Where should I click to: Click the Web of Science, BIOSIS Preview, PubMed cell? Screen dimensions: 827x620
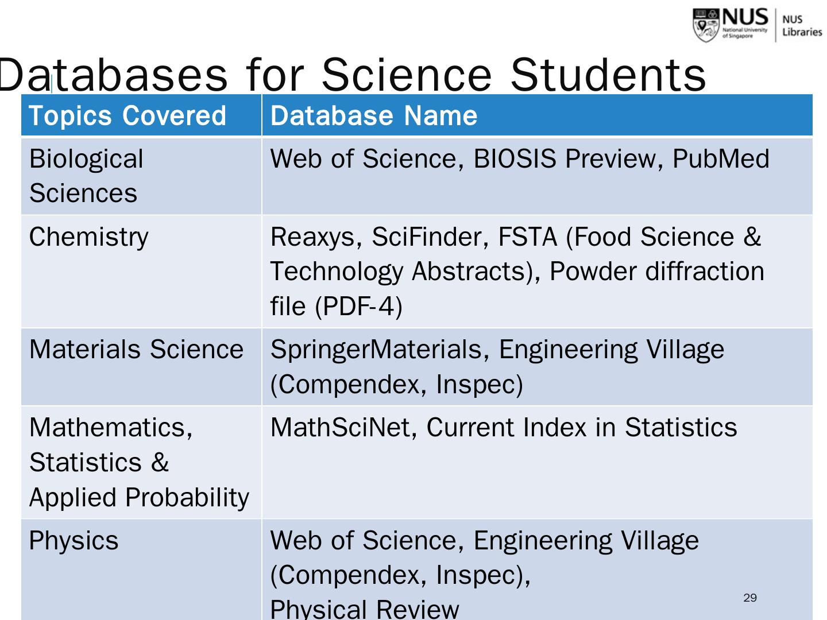(519, 158)
